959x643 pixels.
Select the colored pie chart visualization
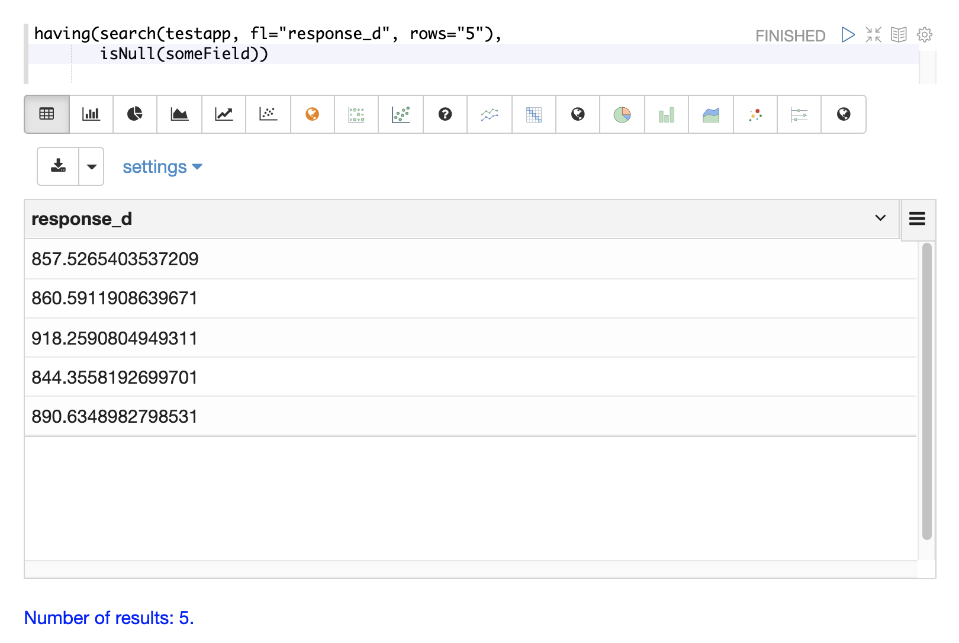[622, 114]
